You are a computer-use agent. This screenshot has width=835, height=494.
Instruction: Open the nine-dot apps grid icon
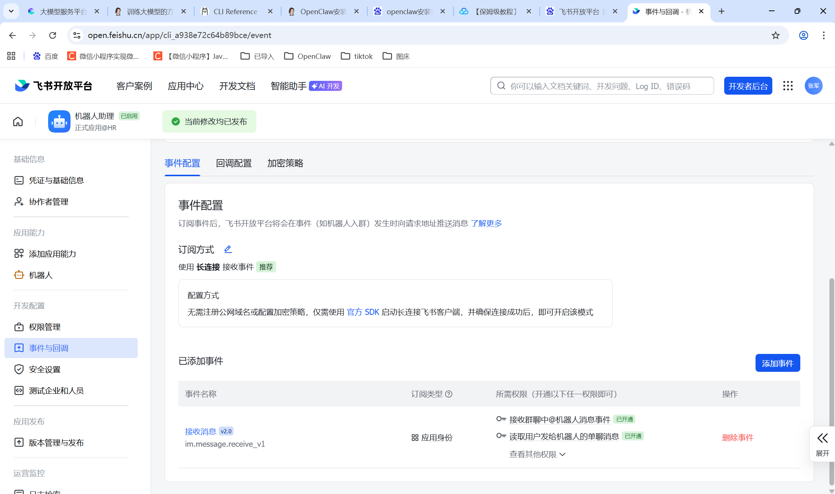tap(788, 86)
